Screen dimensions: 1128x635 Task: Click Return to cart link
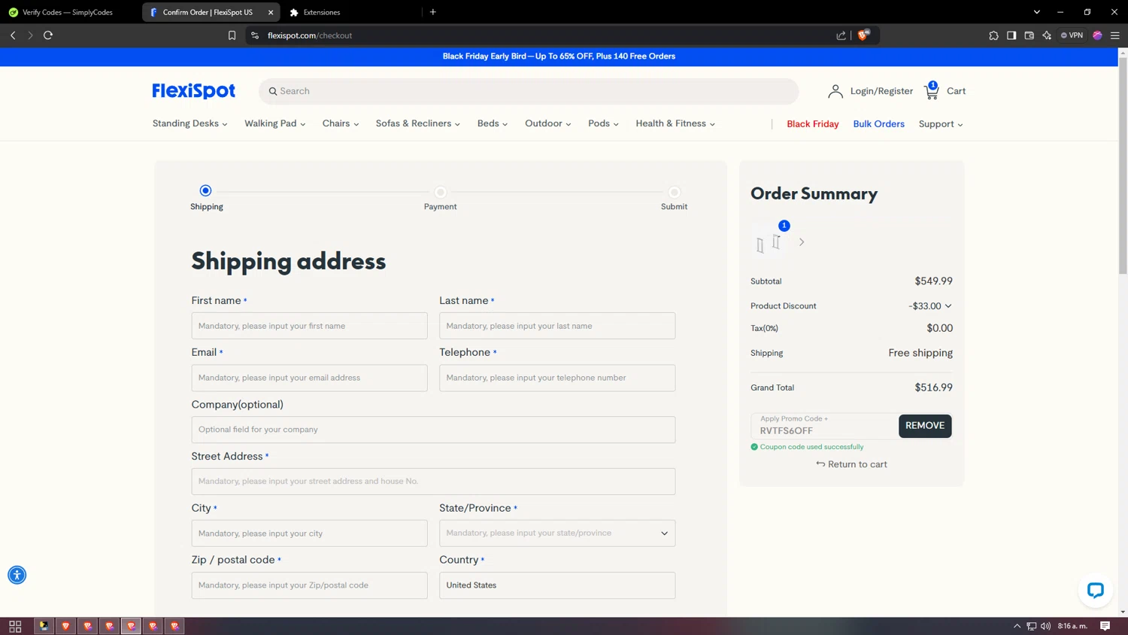coord(851,464)
